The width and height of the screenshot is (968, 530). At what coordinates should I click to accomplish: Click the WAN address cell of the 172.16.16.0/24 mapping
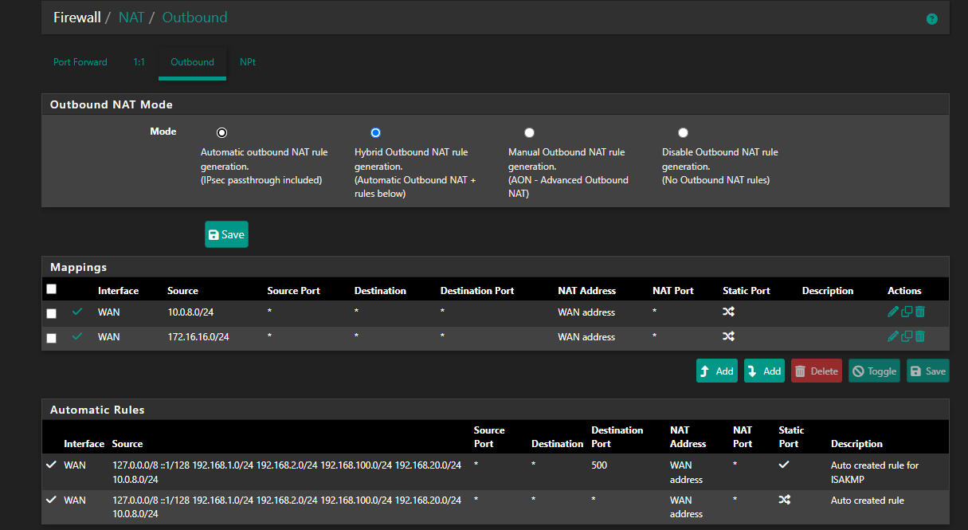click(586, 337)
